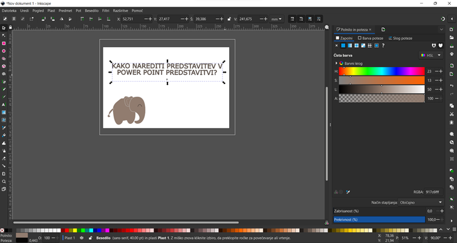Increase the X position value

tap(151, 19)
